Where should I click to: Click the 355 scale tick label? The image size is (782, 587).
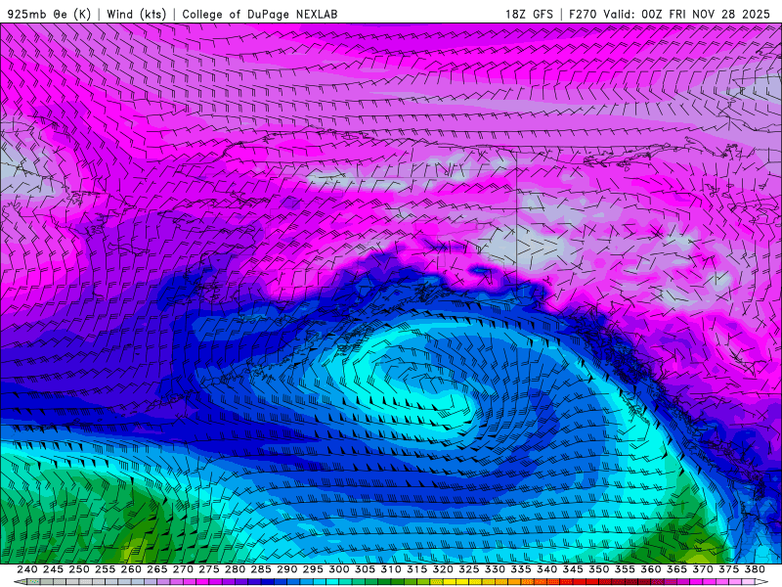pyautogui.click(x=625, y=569)
